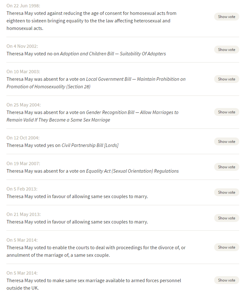
Task: Click the 'On 19 Mar 2007' date heading
Action: (23, 164)
